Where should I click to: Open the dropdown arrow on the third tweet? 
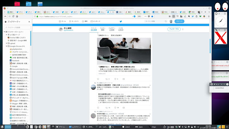[150, 114]
